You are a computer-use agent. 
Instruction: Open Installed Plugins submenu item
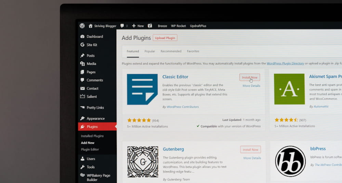[92, 136]
